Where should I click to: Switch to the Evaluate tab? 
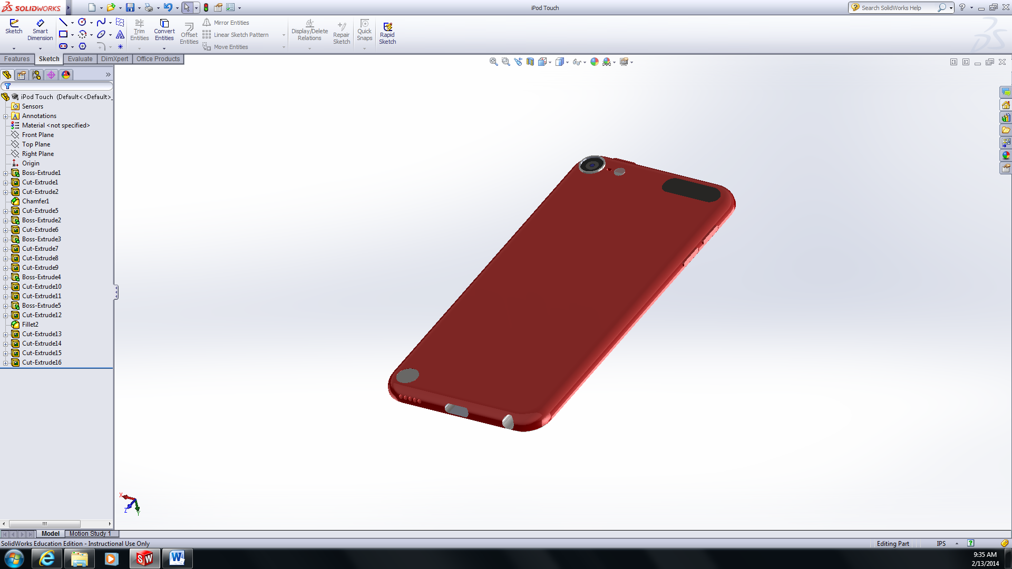(80, 59)
